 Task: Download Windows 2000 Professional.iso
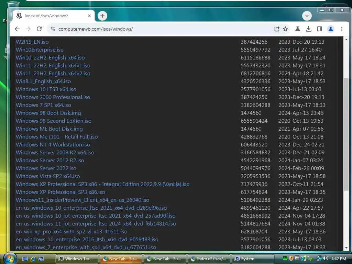coord(53,97)
